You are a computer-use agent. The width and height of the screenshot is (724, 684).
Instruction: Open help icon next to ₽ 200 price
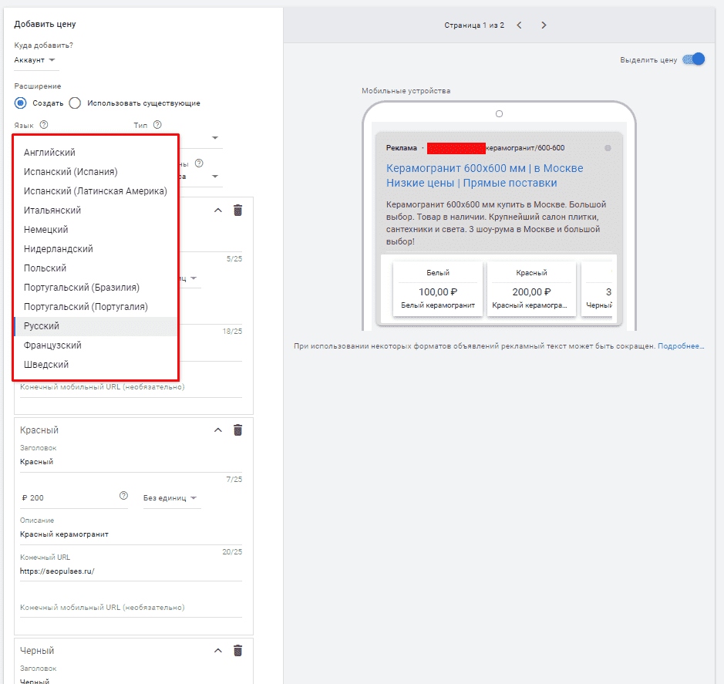tap(123, 496)
